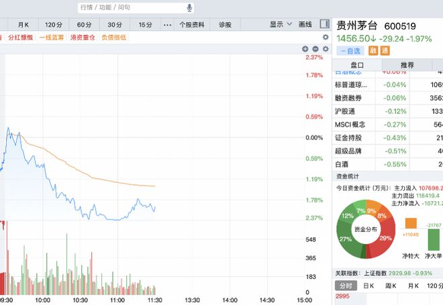Expand the 显示 display dropdown

click(281, 25)
